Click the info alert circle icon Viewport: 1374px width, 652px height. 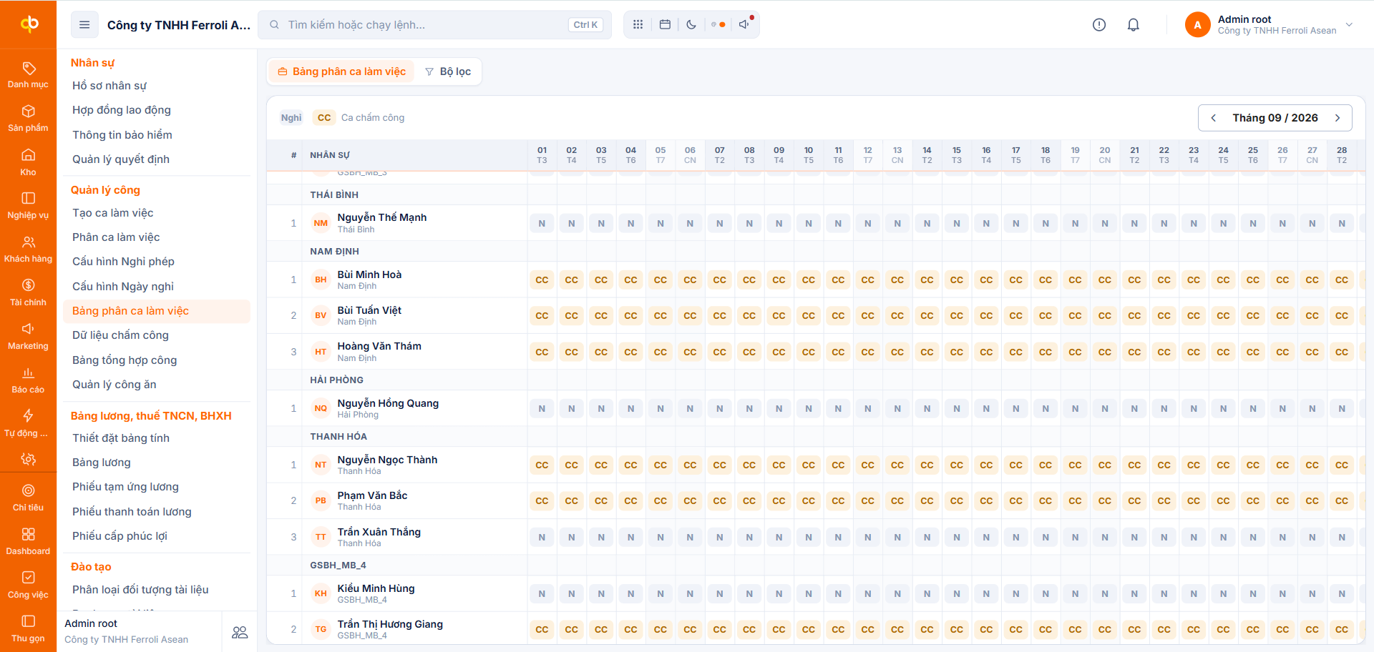click(1099, 25)
